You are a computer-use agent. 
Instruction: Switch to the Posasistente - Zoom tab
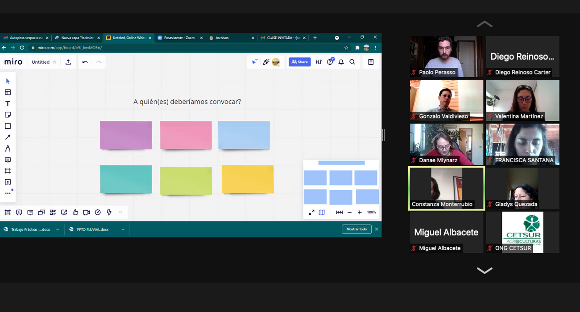(x=180, y=38)
